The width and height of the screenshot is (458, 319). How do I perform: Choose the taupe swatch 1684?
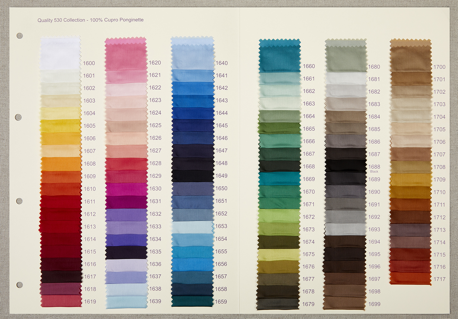tap(346, 117)
